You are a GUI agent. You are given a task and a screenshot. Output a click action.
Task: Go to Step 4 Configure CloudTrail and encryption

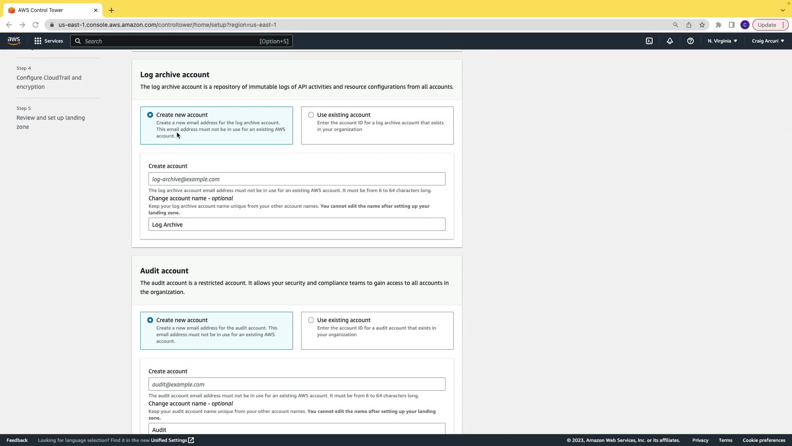49,82
